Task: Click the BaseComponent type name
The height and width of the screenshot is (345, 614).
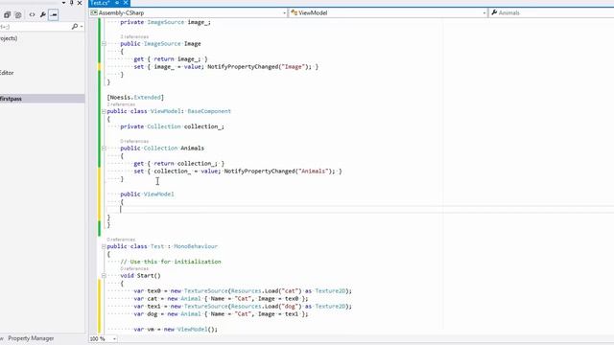Action: pos(209,111)
